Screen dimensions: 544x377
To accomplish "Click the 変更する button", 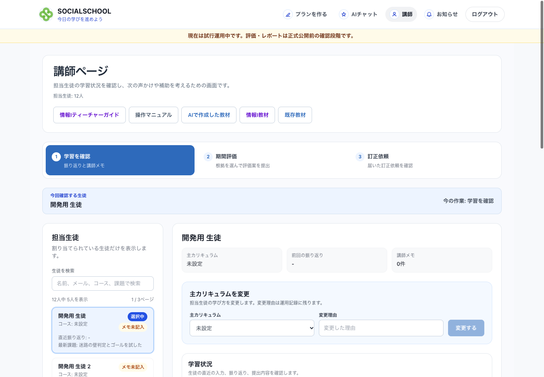I will (466, 328).
